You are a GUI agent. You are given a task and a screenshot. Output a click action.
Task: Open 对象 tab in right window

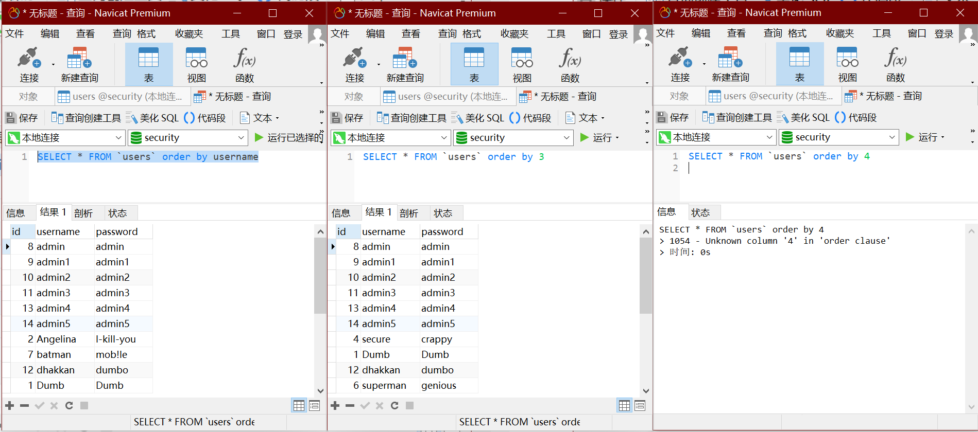pyautogui.click(x=679, y=96)
